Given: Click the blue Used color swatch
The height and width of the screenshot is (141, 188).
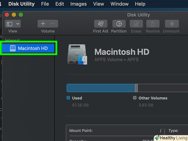Looking at the screenshot, I should point(68,98).
